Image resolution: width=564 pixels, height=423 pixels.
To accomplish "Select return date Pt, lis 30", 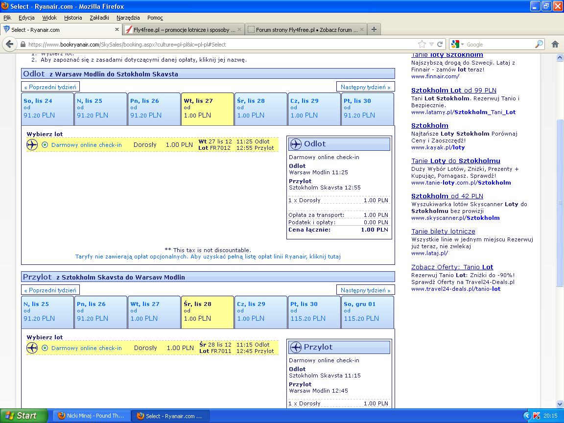I will [314, 312].
